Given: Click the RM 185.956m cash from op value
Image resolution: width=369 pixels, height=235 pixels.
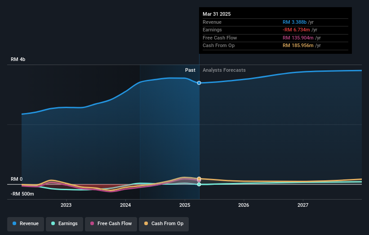Looking at the screenshot, I should tap(298, 46).
